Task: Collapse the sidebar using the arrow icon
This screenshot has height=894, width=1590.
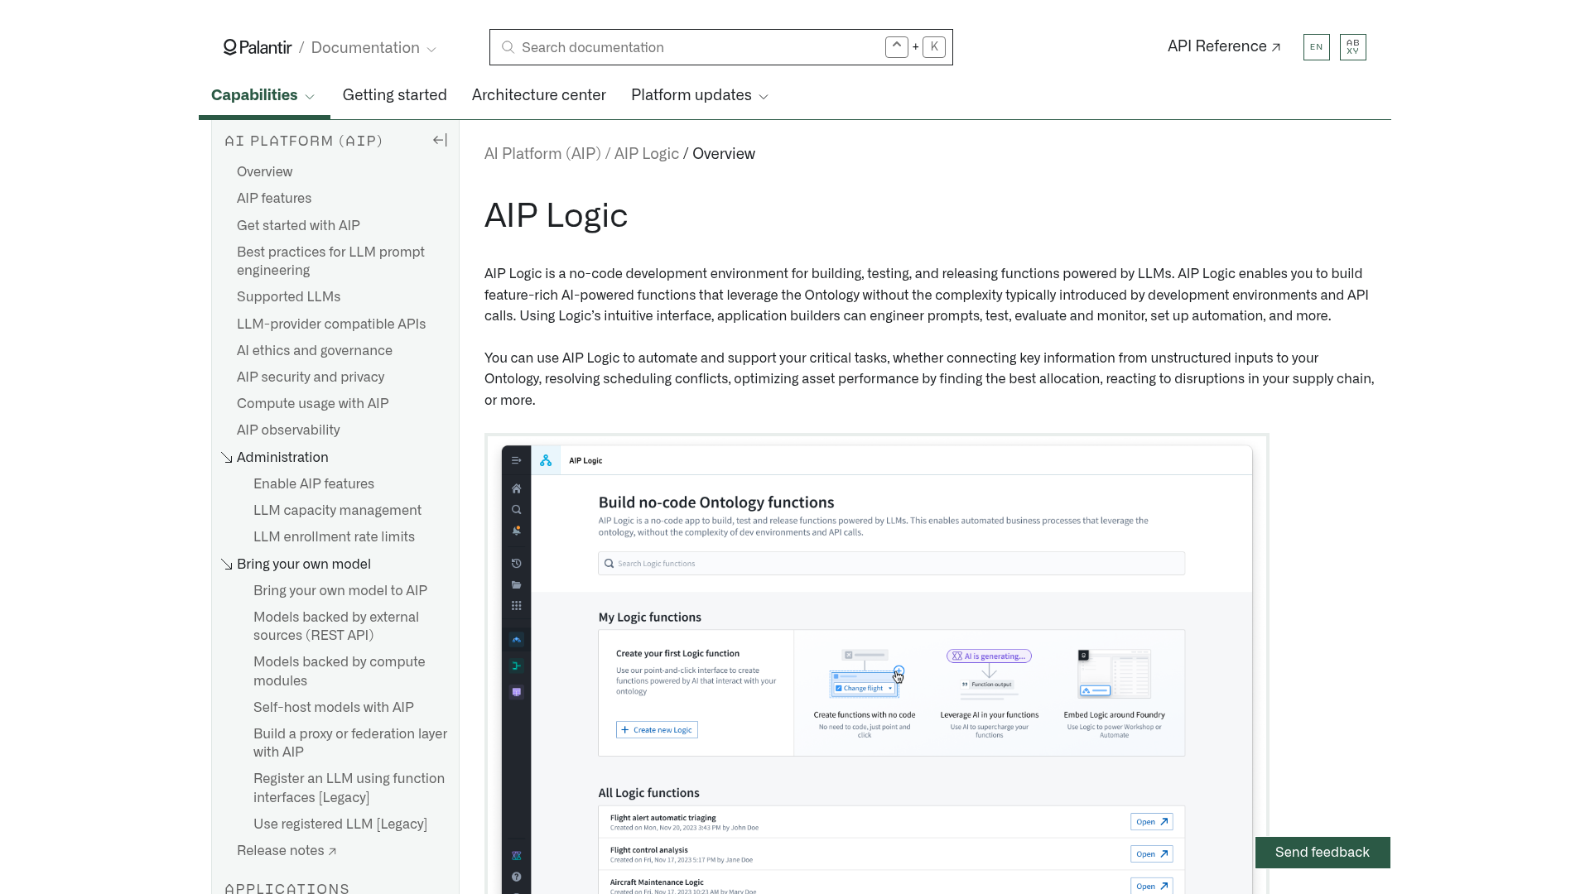Action: click(x=440, y=141)
